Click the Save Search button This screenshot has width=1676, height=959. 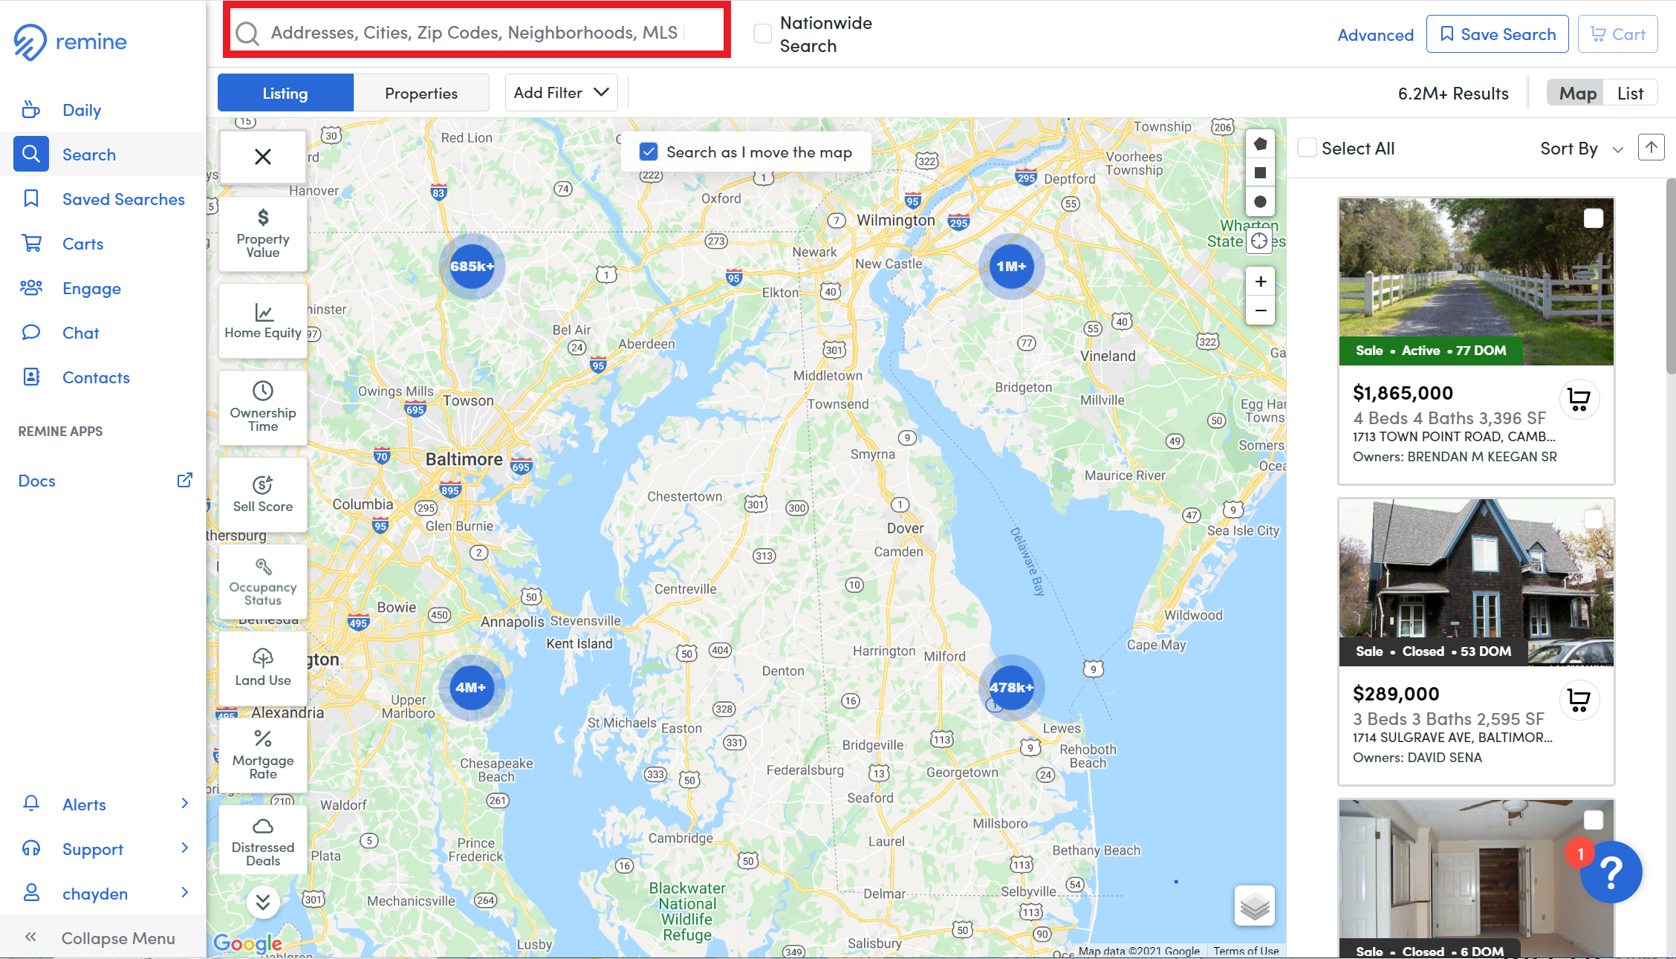(1497, 34)
